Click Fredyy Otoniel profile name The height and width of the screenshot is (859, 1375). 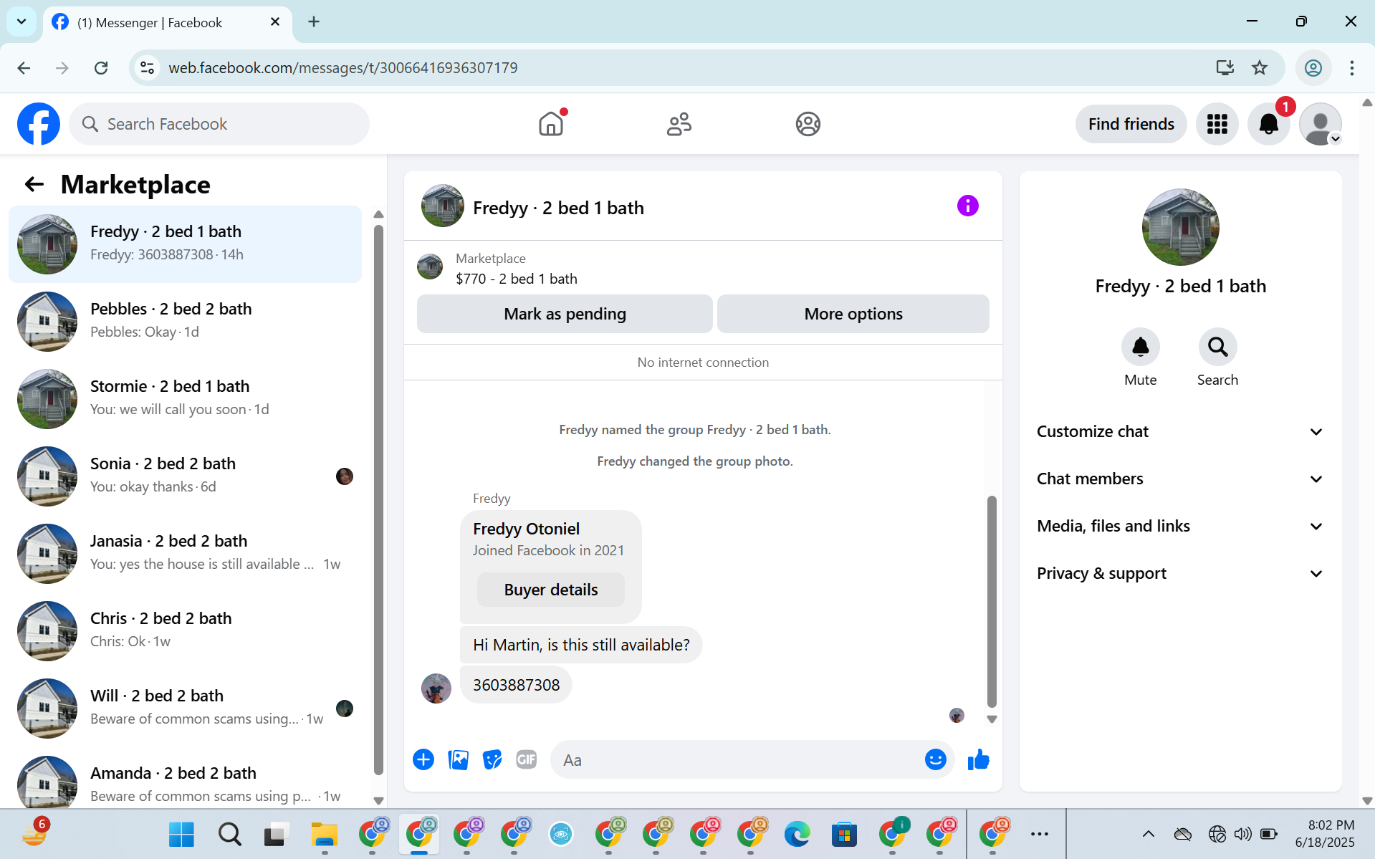[x=526, y=529]
